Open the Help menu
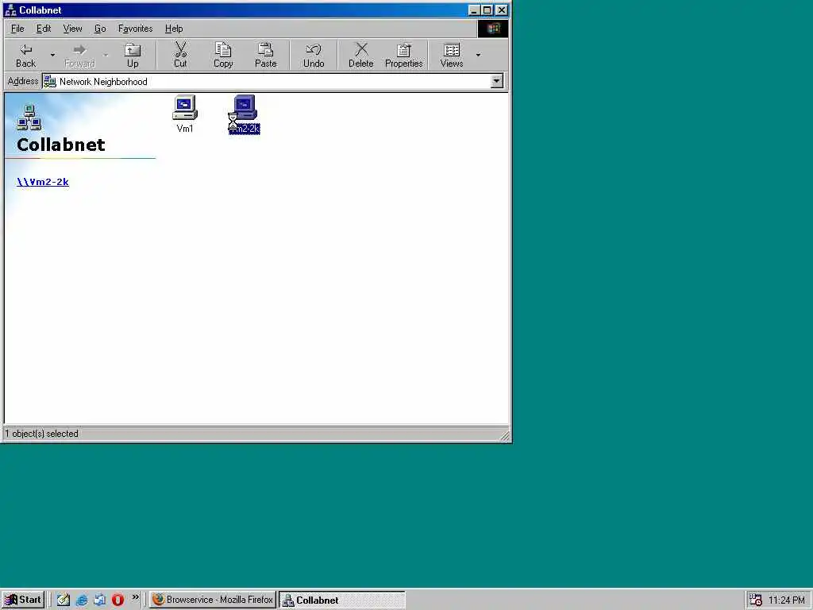 174,29
